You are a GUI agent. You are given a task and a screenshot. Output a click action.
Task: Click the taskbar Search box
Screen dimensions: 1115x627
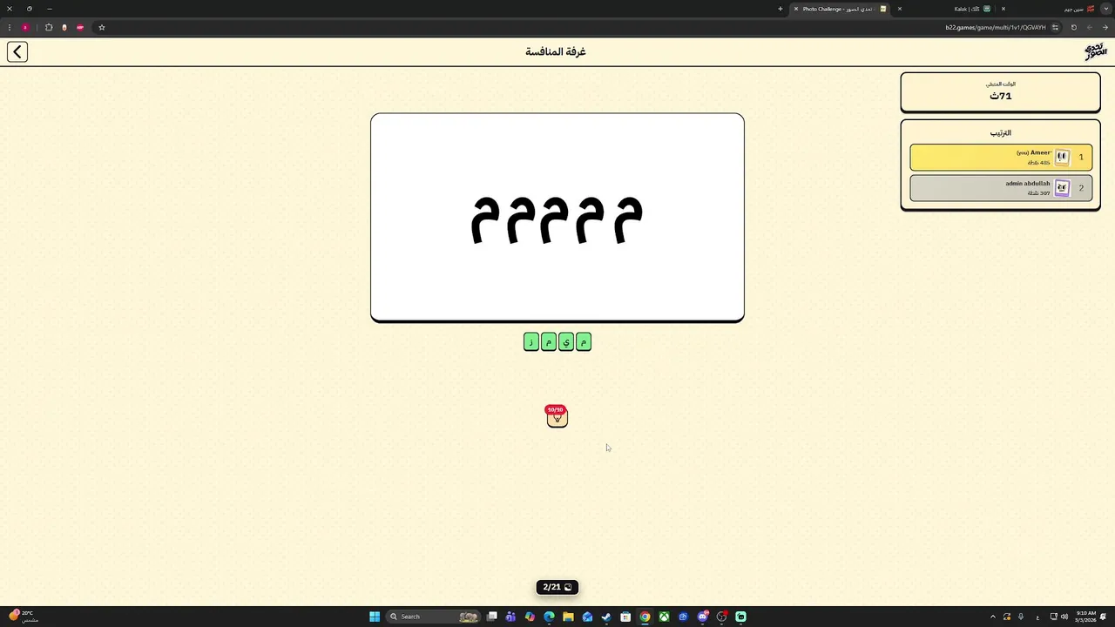[x=433, y=617]
